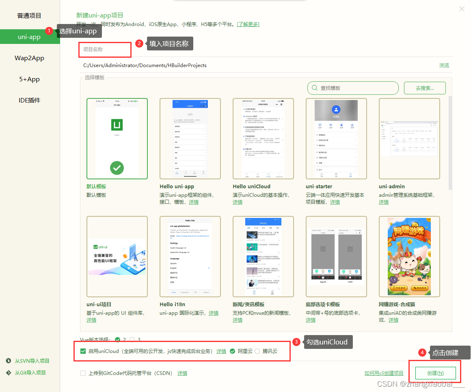Open the 如何用cli创建项目 link
Screen dimensions: 471x392
point(384,373)
